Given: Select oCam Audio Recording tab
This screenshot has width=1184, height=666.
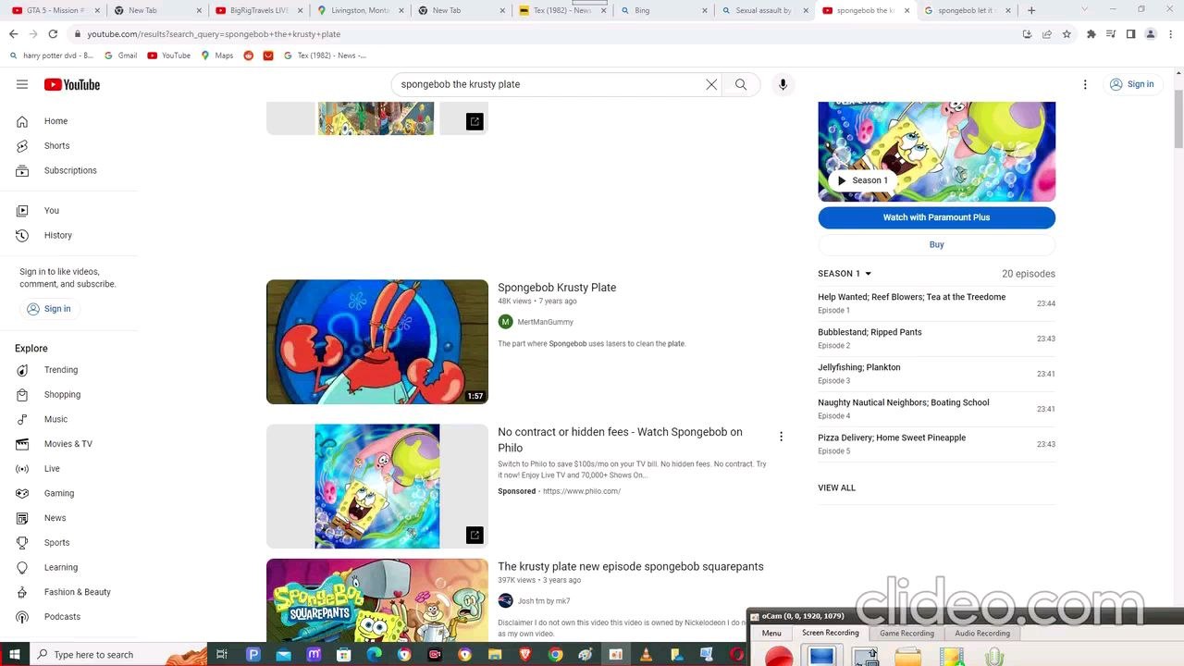Looking at the screenshot, I should tap(982, 634).
